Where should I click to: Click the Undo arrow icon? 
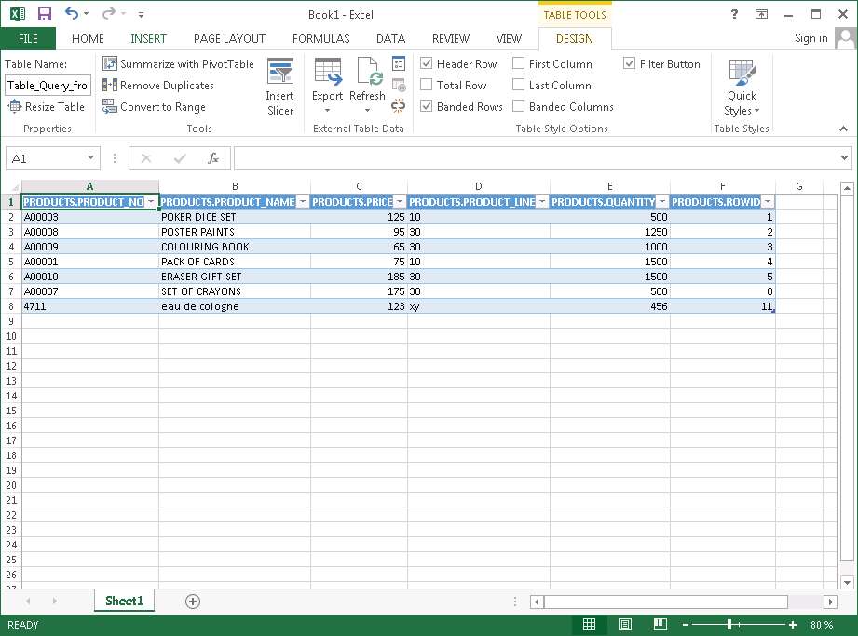click(72, 14)
